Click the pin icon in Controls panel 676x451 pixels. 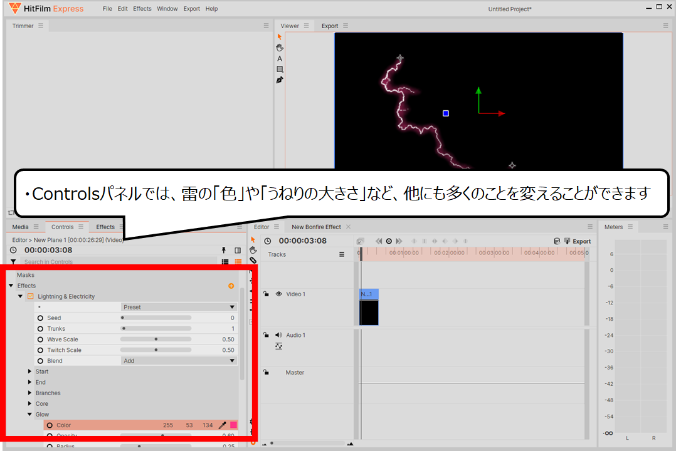224,251
